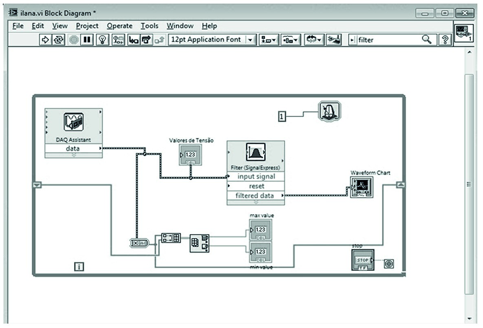Open the 12pt Application Font dropdown
Image resolution: width=483 pixels, height=328 pixels.
pyautogui.click(x=250, y=40)
